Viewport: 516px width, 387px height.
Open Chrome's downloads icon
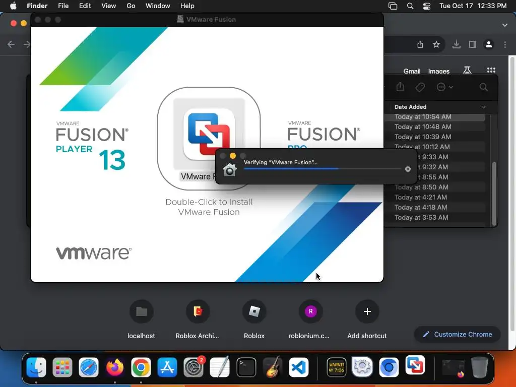click(x=457, y=44)
